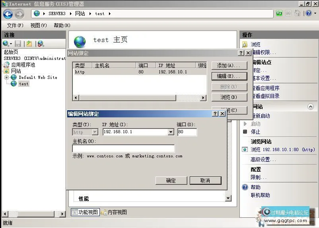Click the save disk icon in Connections pane

tap(18, 44)
